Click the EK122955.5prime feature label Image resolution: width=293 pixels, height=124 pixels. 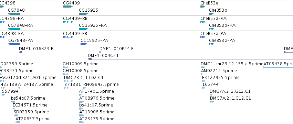tap(221, 77)
